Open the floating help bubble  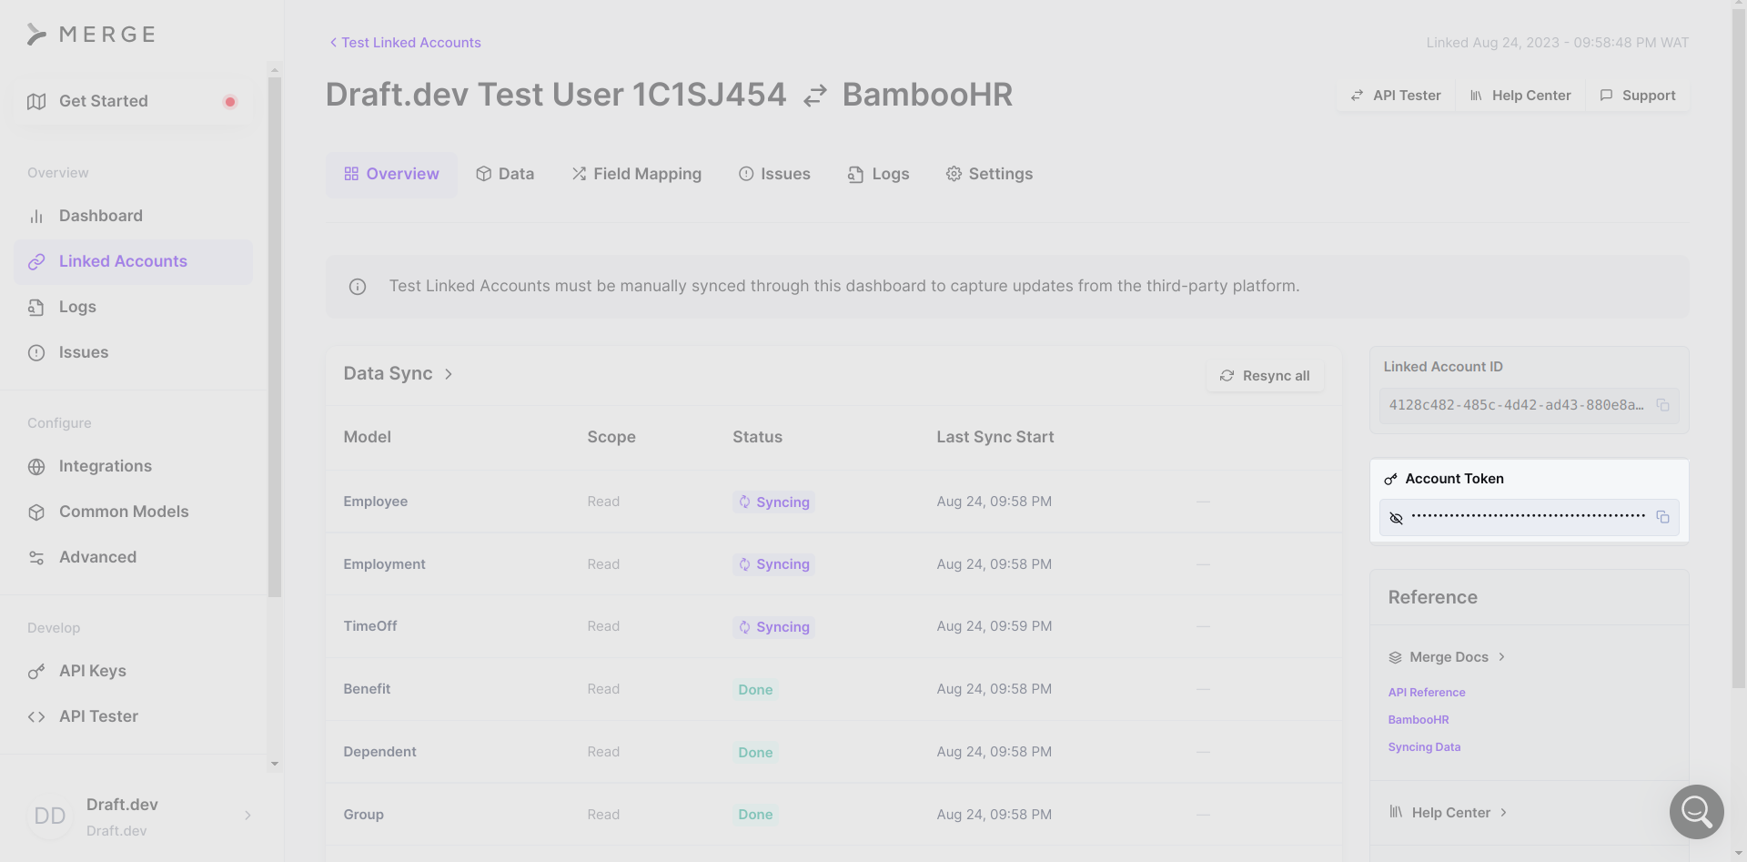tap(1696, 812)
